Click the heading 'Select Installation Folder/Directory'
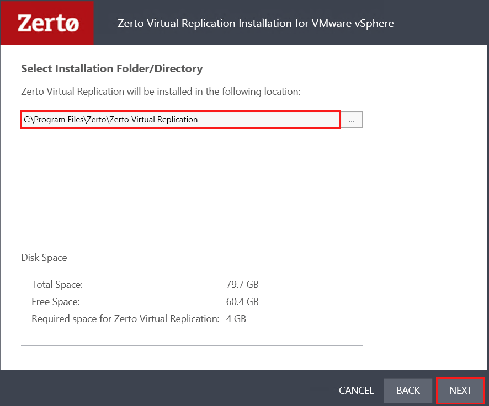 coord(111,68)
